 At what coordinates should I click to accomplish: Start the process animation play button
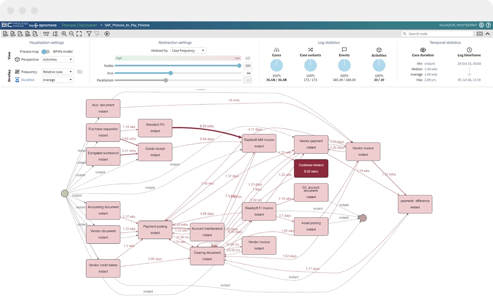[x=107, y=34]
